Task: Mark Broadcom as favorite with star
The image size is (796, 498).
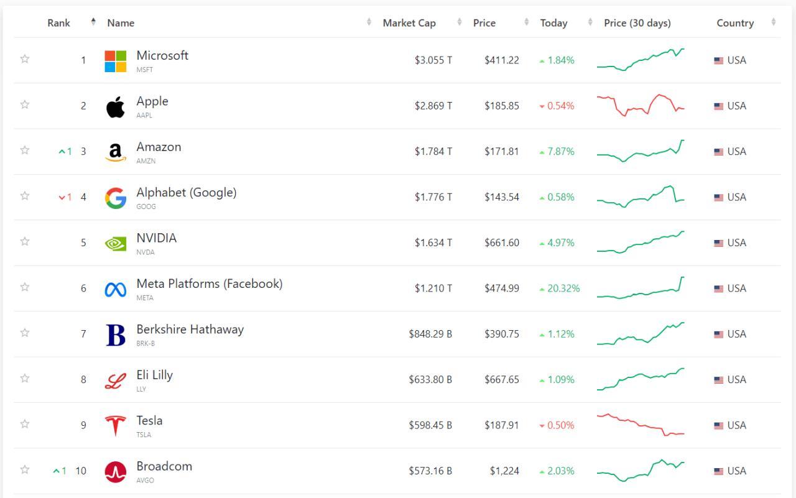Action: (x=25, y=469)
